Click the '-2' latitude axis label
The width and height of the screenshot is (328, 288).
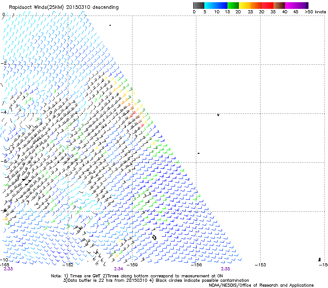(4, 63)
